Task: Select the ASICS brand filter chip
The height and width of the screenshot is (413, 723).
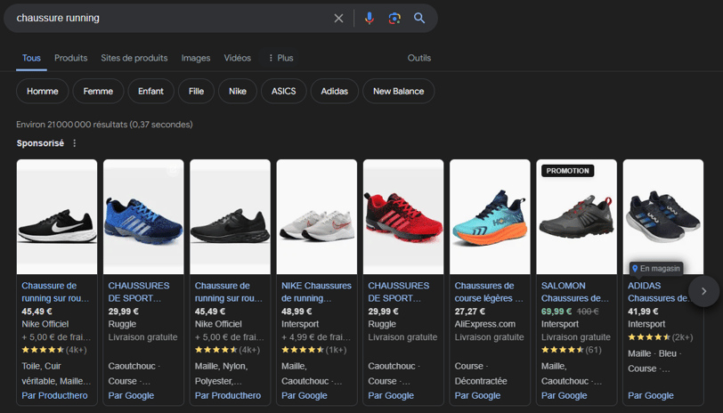Action: pos(284,91)
